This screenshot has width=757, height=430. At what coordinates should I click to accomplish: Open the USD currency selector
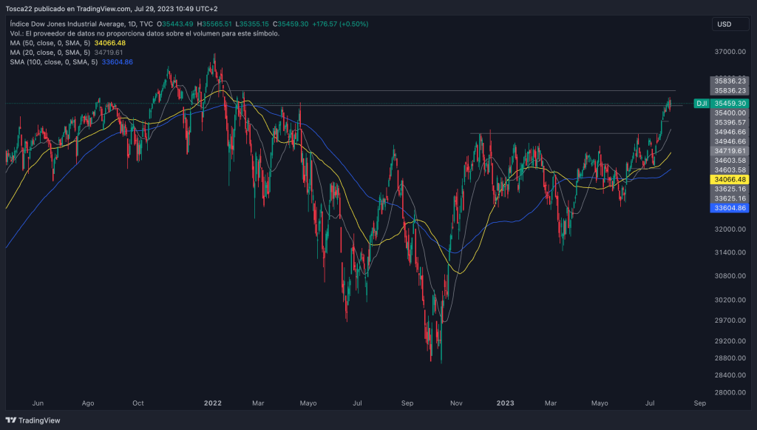[x=724, y=24]
